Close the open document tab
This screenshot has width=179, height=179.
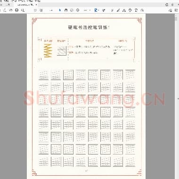(36, 5)
